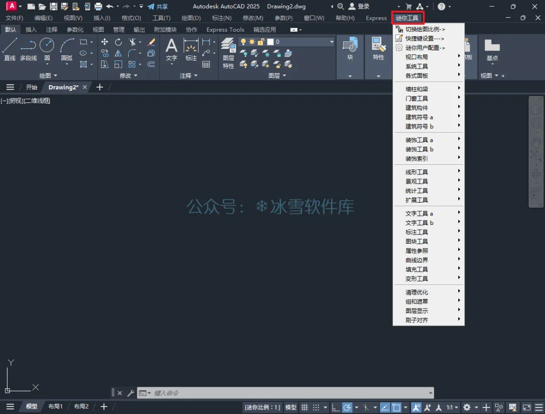
Task: Open the Express menu
Action: 376,18
